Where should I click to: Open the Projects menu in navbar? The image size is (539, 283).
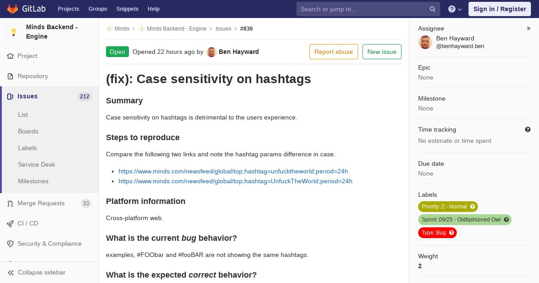pos(68,9)
